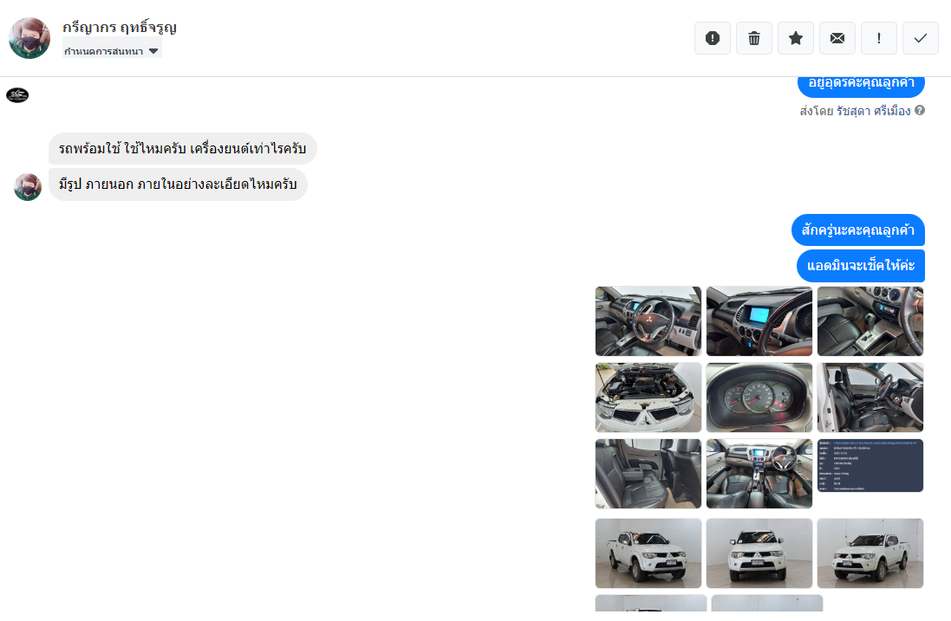Viewport: 951px width, 621px height.
Task: Delete conversation using trash icon
Action: click(754, 38)
